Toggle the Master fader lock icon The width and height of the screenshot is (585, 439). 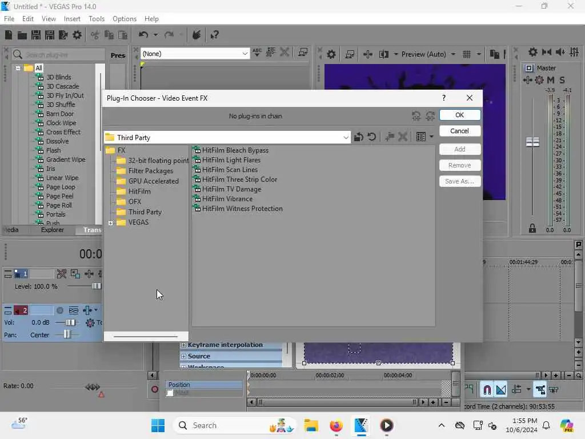click(532, 228)
